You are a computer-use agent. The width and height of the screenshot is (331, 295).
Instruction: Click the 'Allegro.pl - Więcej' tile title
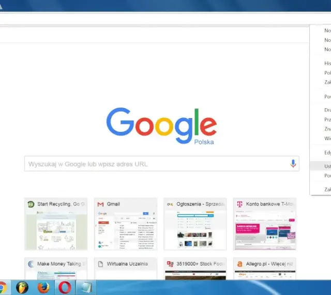[x=269, y=264]
